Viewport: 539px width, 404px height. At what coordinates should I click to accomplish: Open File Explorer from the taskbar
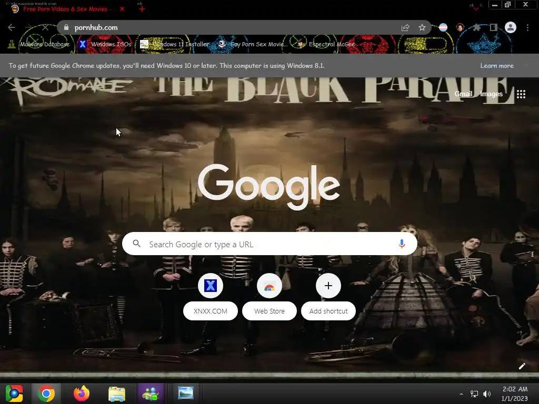(117, 393)
